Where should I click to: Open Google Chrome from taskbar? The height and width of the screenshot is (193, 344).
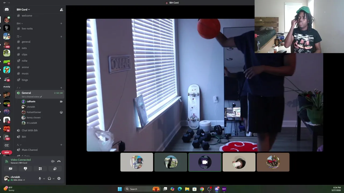tap(202, 189)
